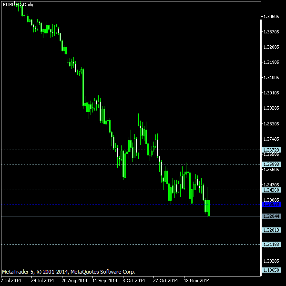286x286 pixels.
Task: Click the 3 Oct 2014 date label
Action: click(x=134, y=281)
